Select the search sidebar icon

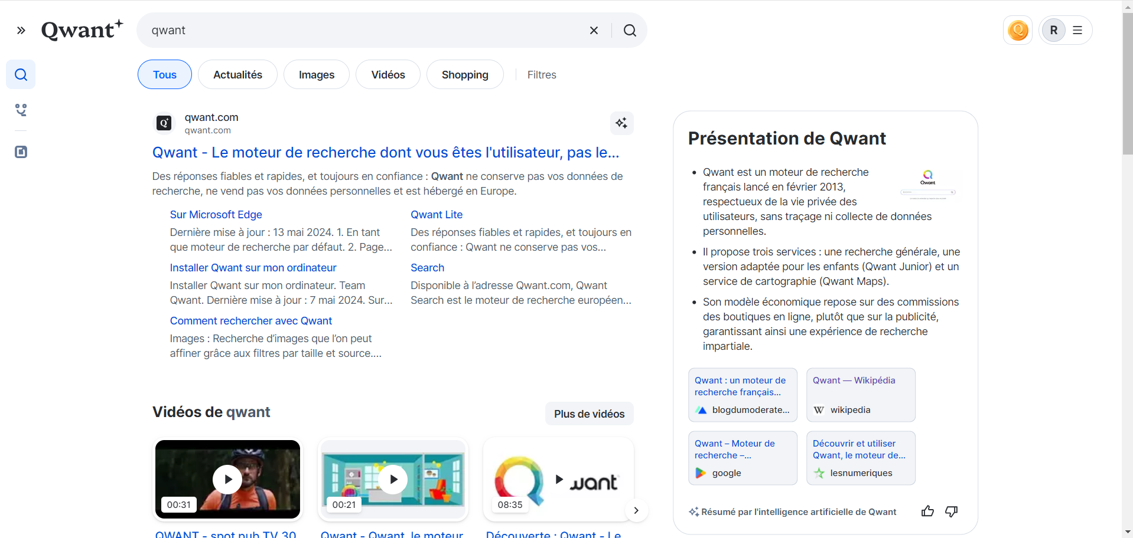point(21,74)
